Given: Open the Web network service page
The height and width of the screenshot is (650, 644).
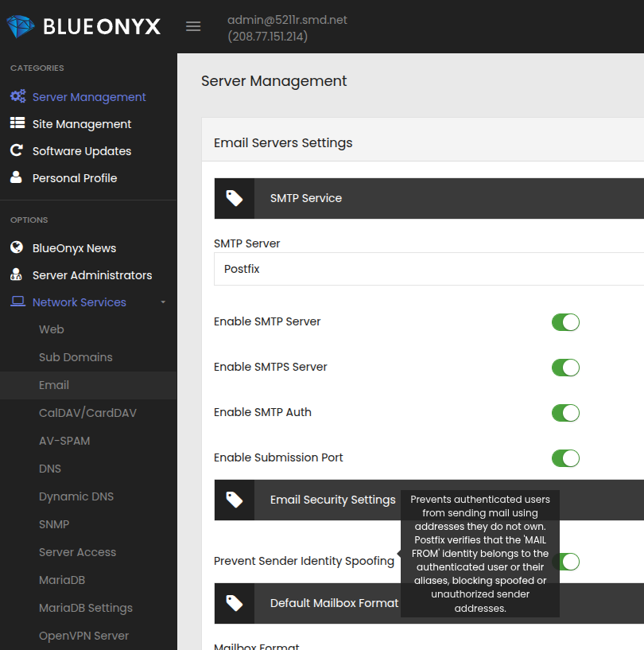Looking at the screenshot, I should click(52, 329).
